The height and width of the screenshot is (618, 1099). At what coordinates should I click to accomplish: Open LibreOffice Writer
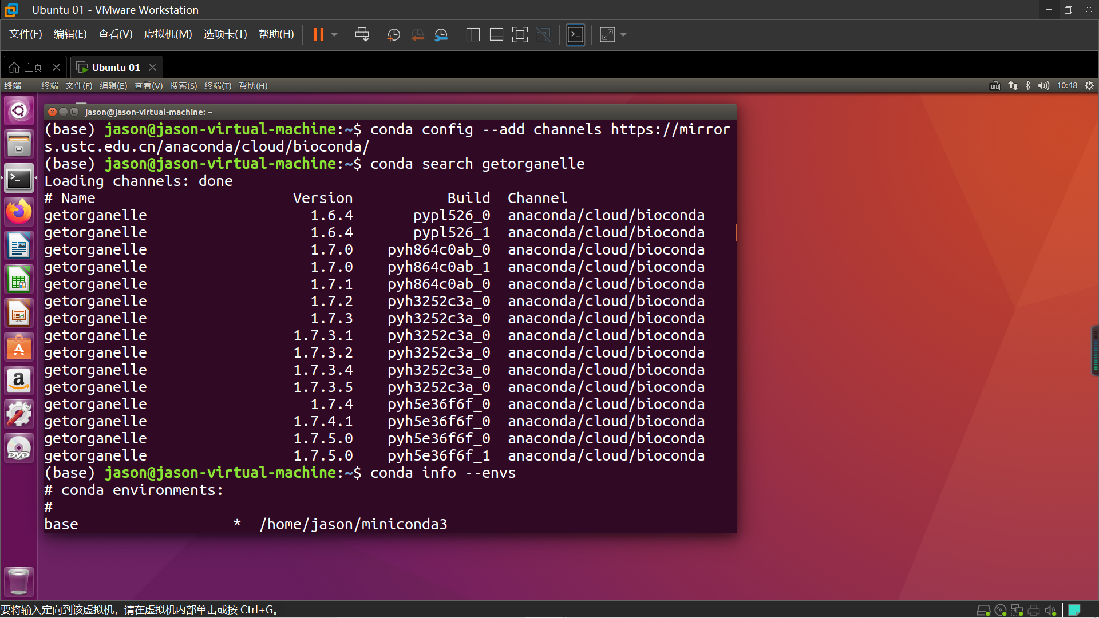click(x=19, y=246)
